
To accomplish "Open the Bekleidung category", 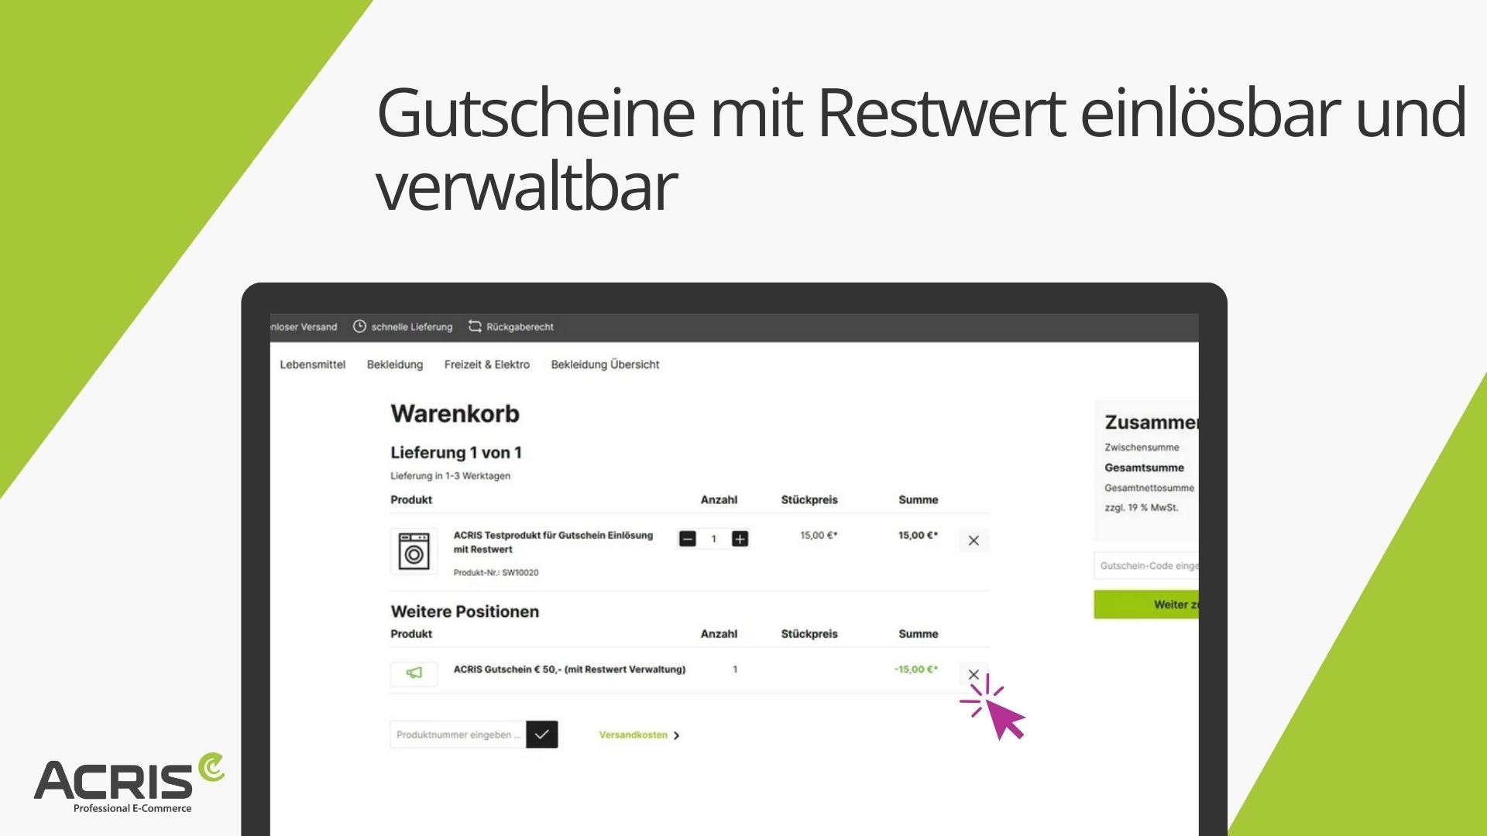I will pos(395,365).
